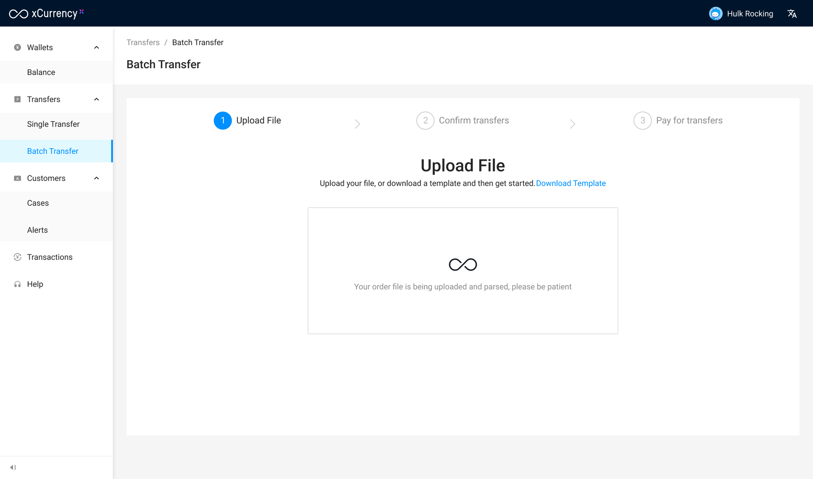Click the Transactions history icon
Screen dimensions: 813x479
coord(17,257)
